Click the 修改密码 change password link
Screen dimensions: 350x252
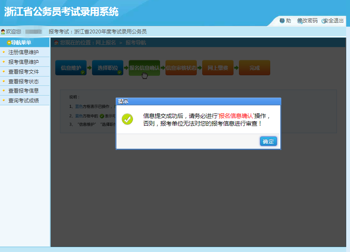click(307, 21)
